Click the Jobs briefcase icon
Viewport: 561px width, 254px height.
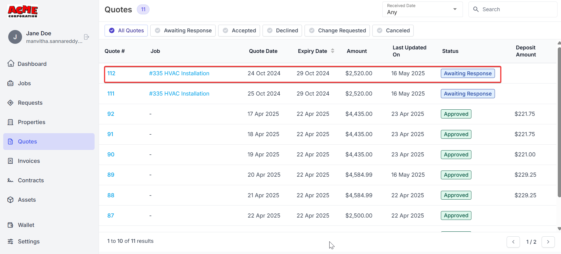(11, 83)
